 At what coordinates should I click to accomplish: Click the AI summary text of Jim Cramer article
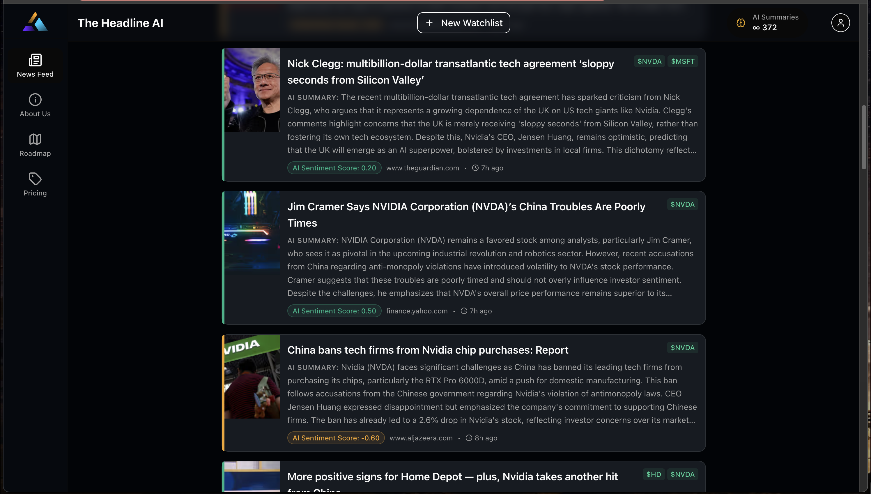491,267
